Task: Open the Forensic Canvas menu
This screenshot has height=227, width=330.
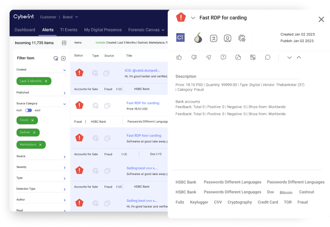Action: tap(146, 30)
